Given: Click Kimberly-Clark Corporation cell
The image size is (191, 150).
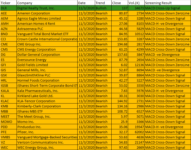Looking at the screenshot, I should coord(47,106).
